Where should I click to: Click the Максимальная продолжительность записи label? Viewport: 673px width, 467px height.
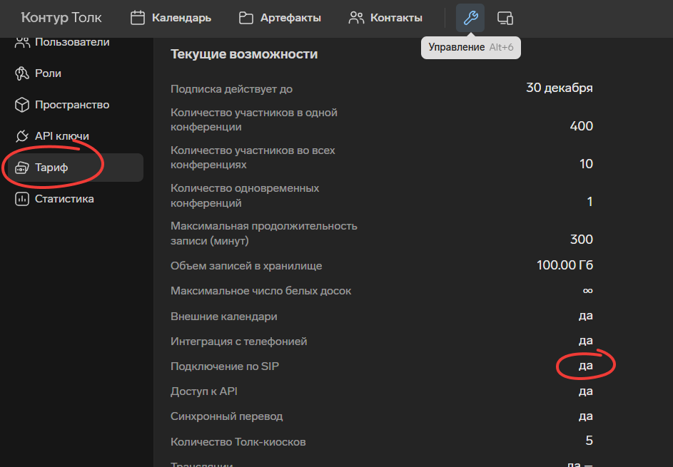263,233
